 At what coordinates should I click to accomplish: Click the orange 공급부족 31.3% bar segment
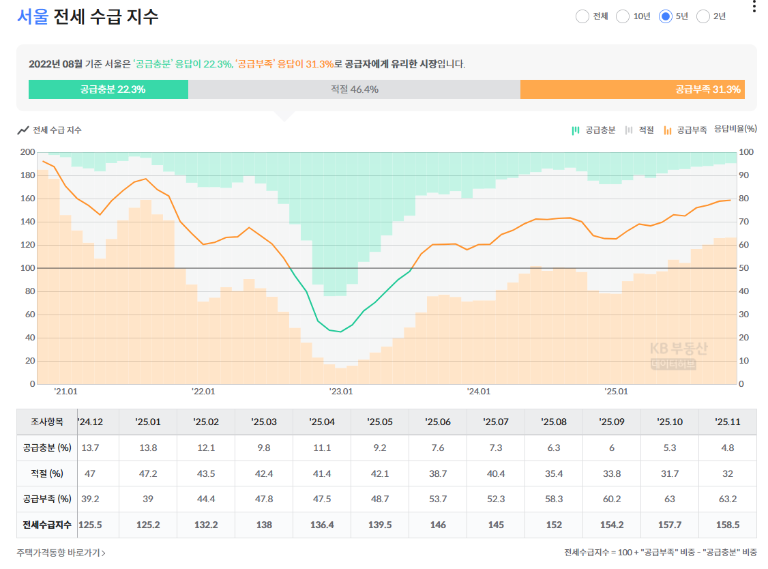632,89
